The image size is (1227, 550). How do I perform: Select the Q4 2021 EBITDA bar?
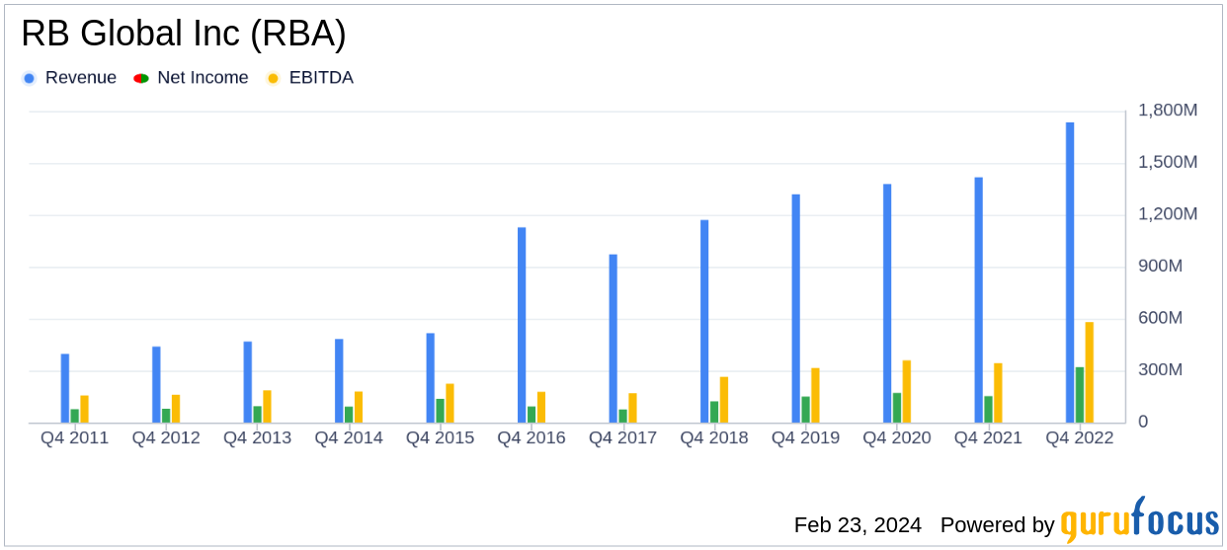(998, 393)
